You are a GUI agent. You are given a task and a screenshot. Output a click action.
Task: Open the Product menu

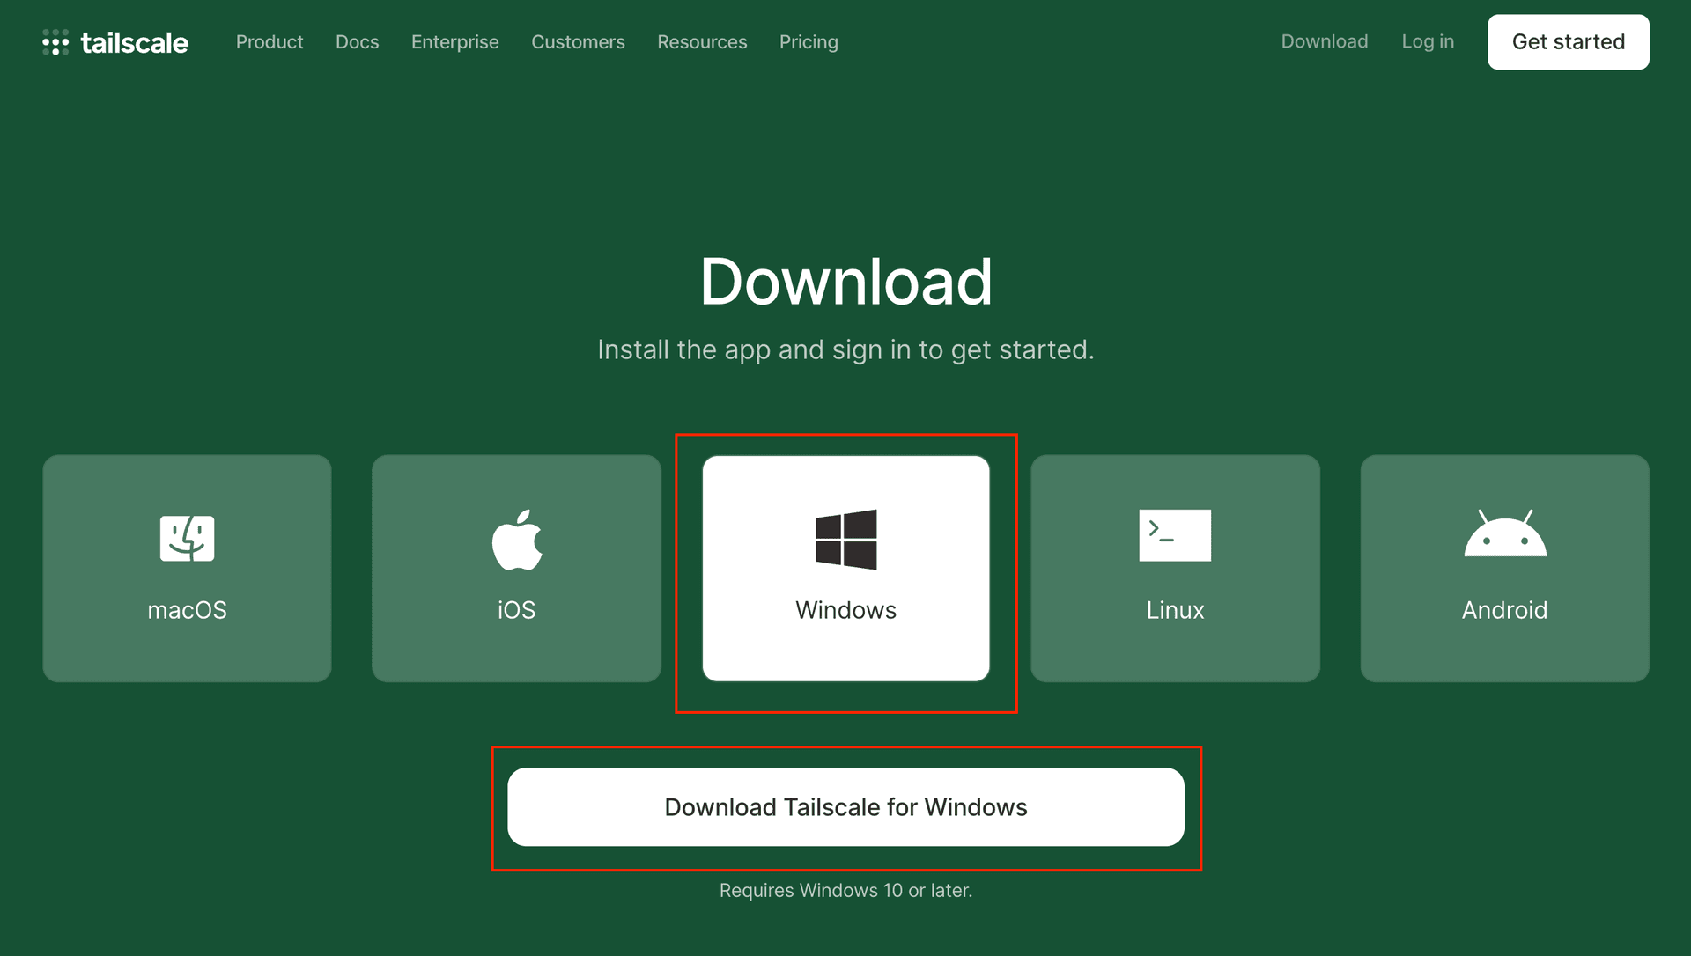(269, 41)
